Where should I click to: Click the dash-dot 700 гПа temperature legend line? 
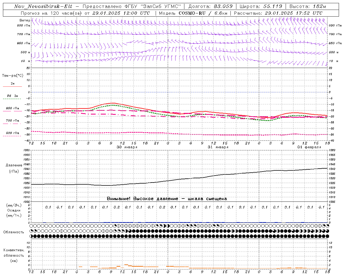click(12, 124)
